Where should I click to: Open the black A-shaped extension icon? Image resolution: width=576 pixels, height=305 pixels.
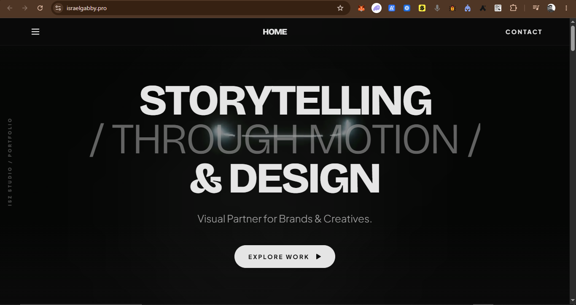click(483, 8)
